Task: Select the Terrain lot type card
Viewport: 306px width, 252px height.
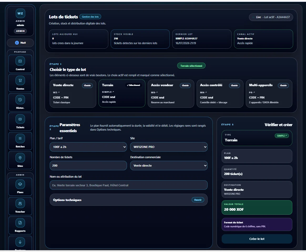Action: tap(122, 93)
